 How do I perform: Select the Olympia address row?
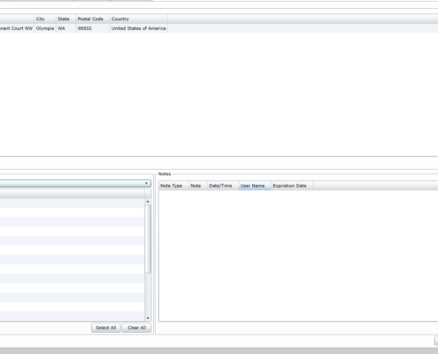[219, 28]
